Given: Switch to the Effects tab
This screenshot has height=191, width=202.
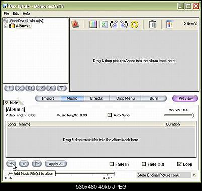Looking at the screenshot, I should 96,98.
